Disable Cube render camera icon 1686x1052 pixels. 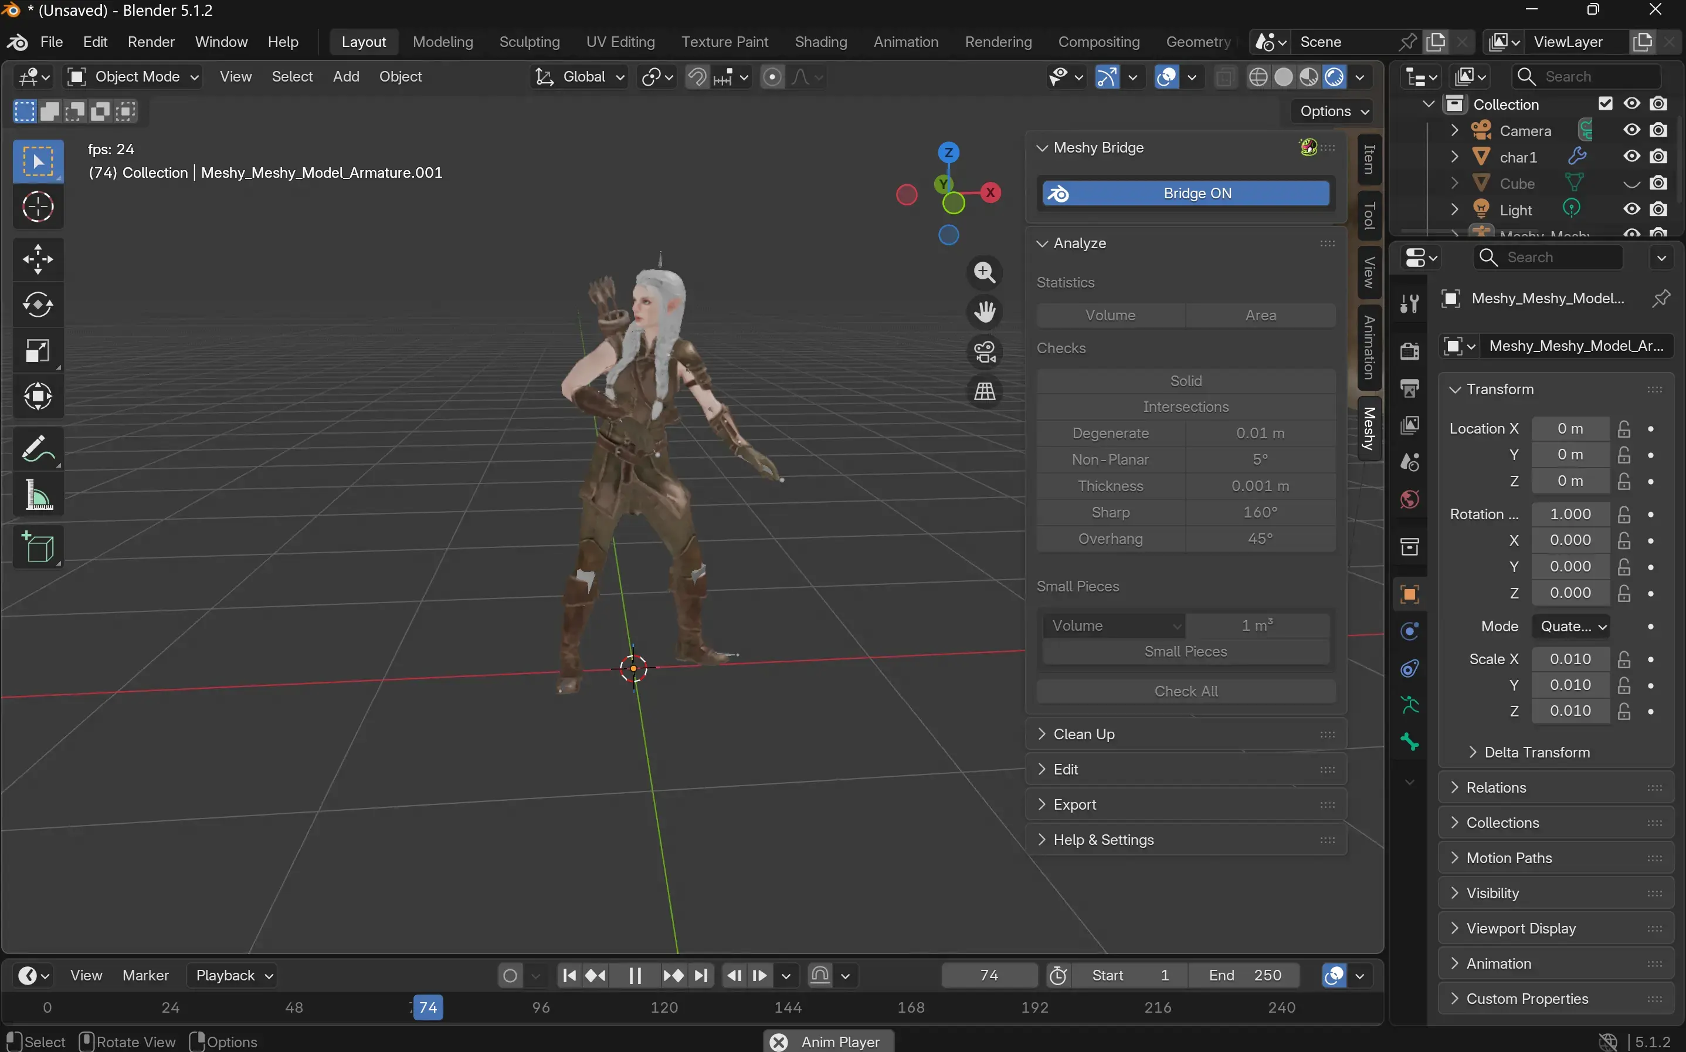[1658, 183]
